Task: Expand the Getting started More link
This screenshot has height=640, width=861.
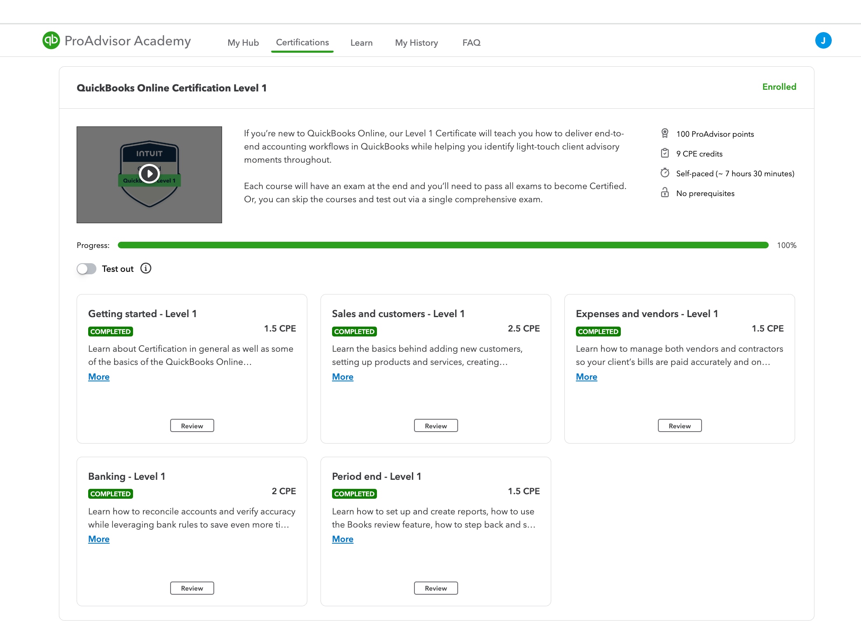Action: click(x=99, y=376)
